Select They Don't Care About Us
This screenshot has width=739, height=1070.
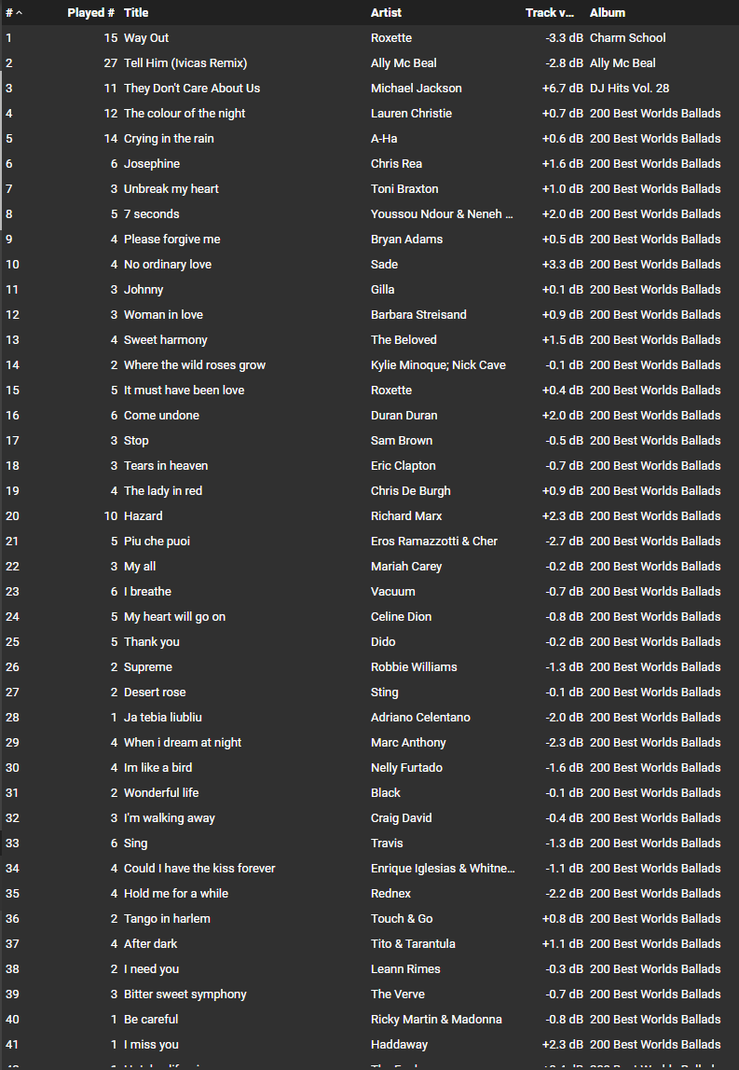pos(192,89)
